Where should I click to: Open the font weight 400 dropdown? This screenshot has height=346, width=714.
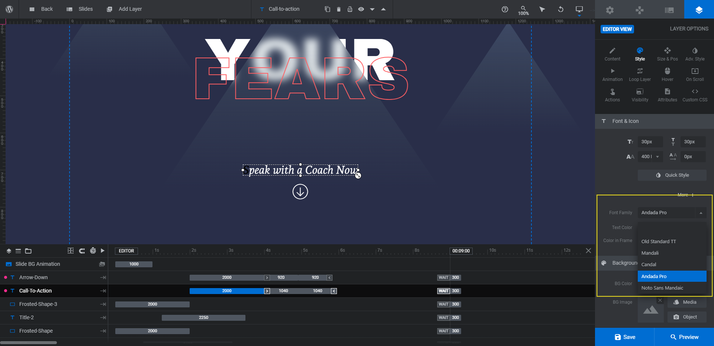[x=650, y=157]
